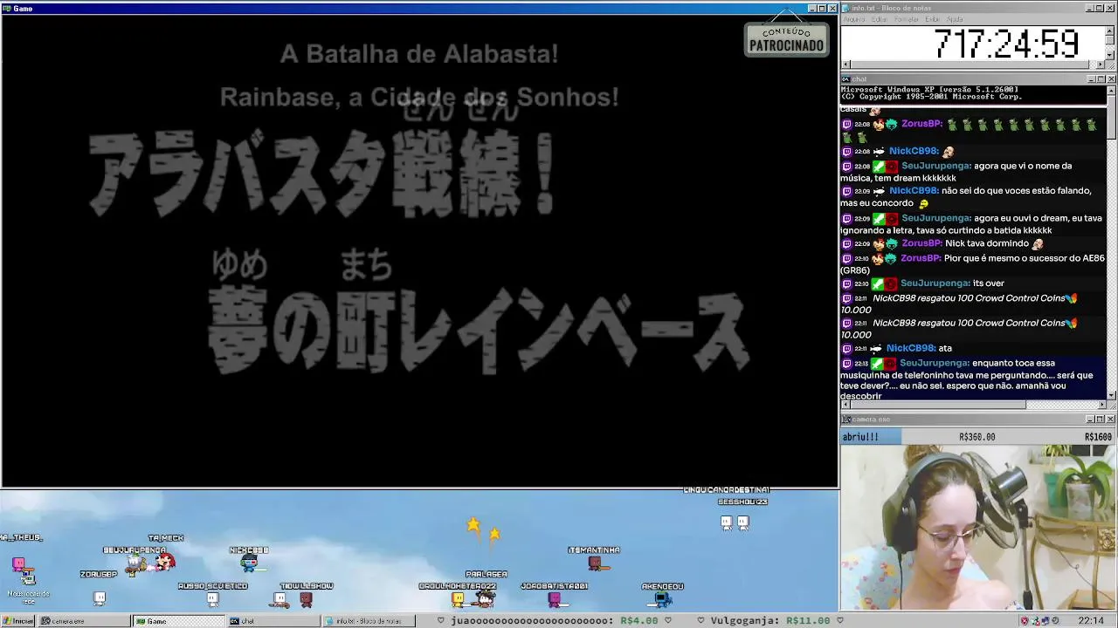Click the TEMANTINHA avatar character

coord(595,563)
